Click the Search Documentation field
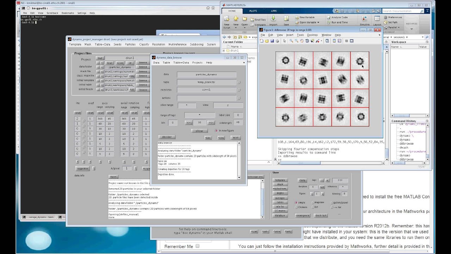Viewport: 451px width, 254px height. coord(403,11)
